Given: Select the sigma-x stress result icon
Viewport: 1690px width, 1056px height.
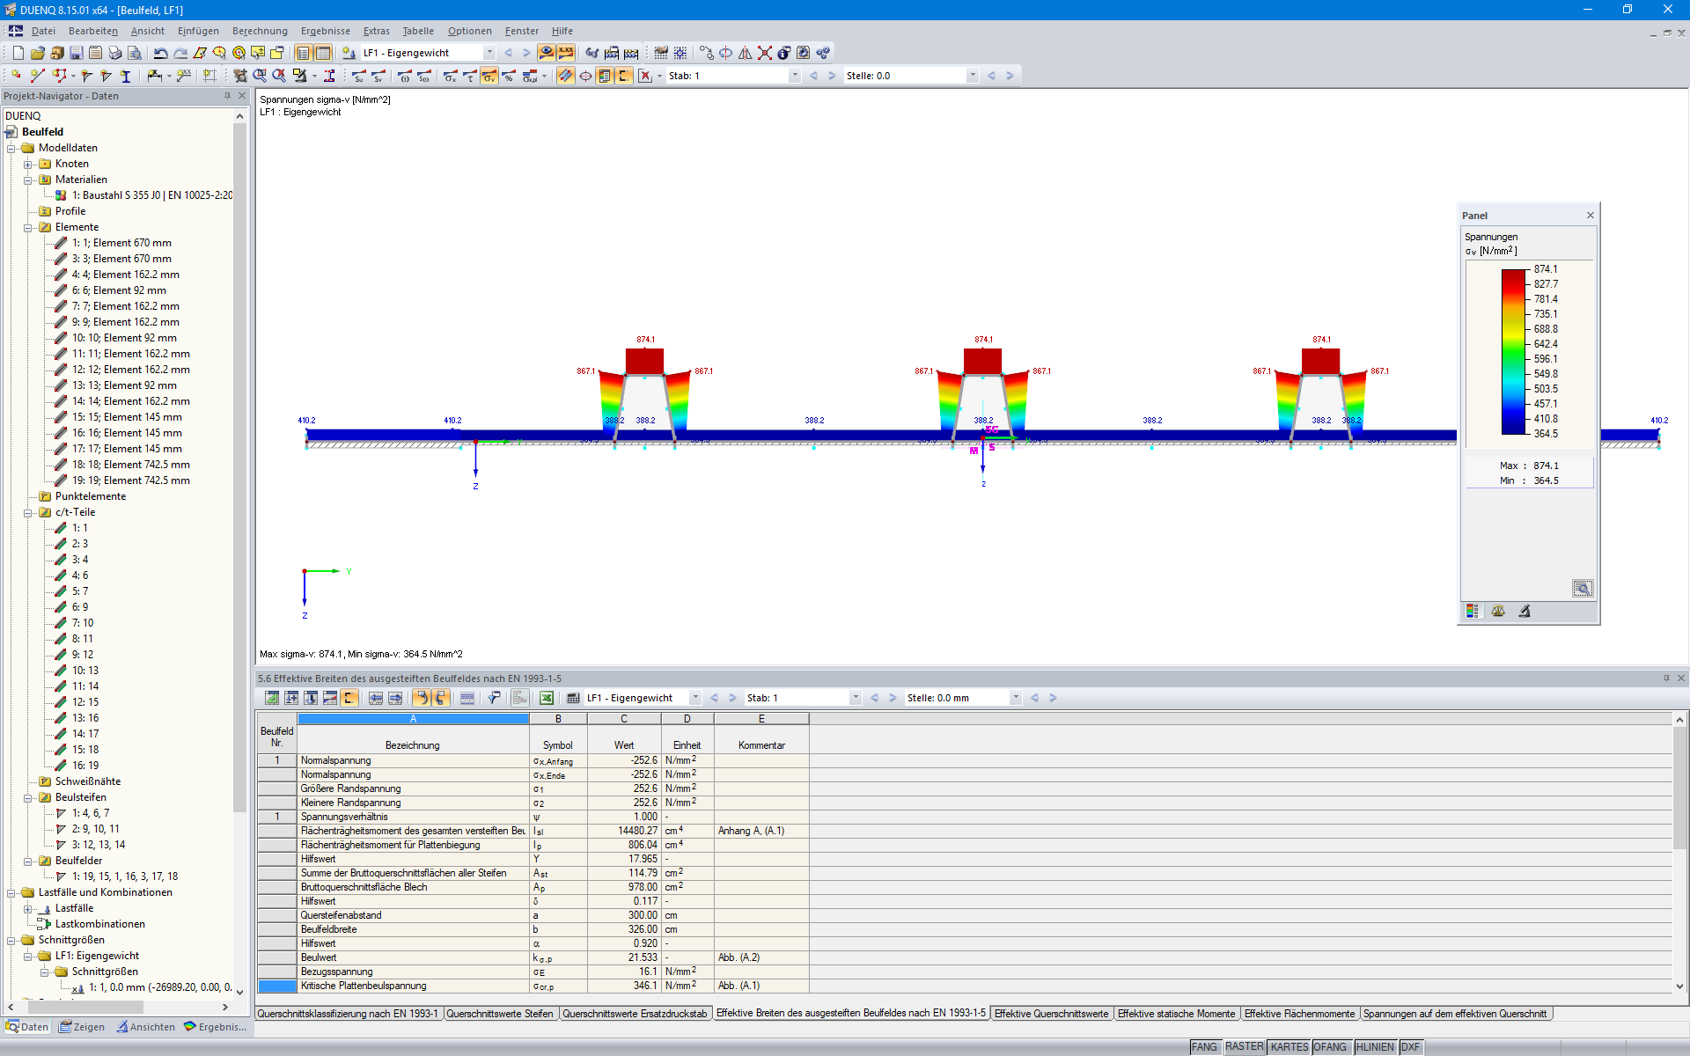Looking at the screenshot, I should pos(449,76).
